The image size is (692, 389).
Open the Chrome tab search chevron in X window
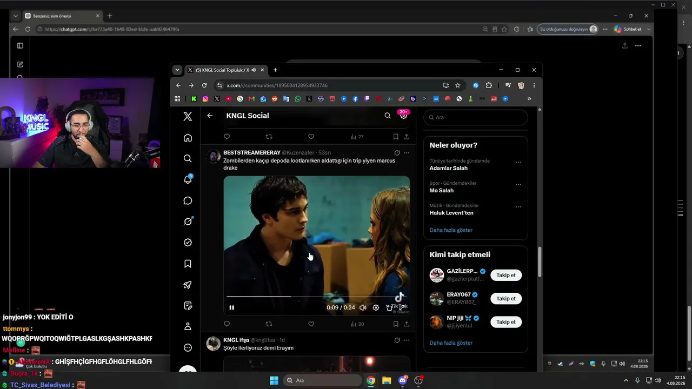tap(177, 70)
